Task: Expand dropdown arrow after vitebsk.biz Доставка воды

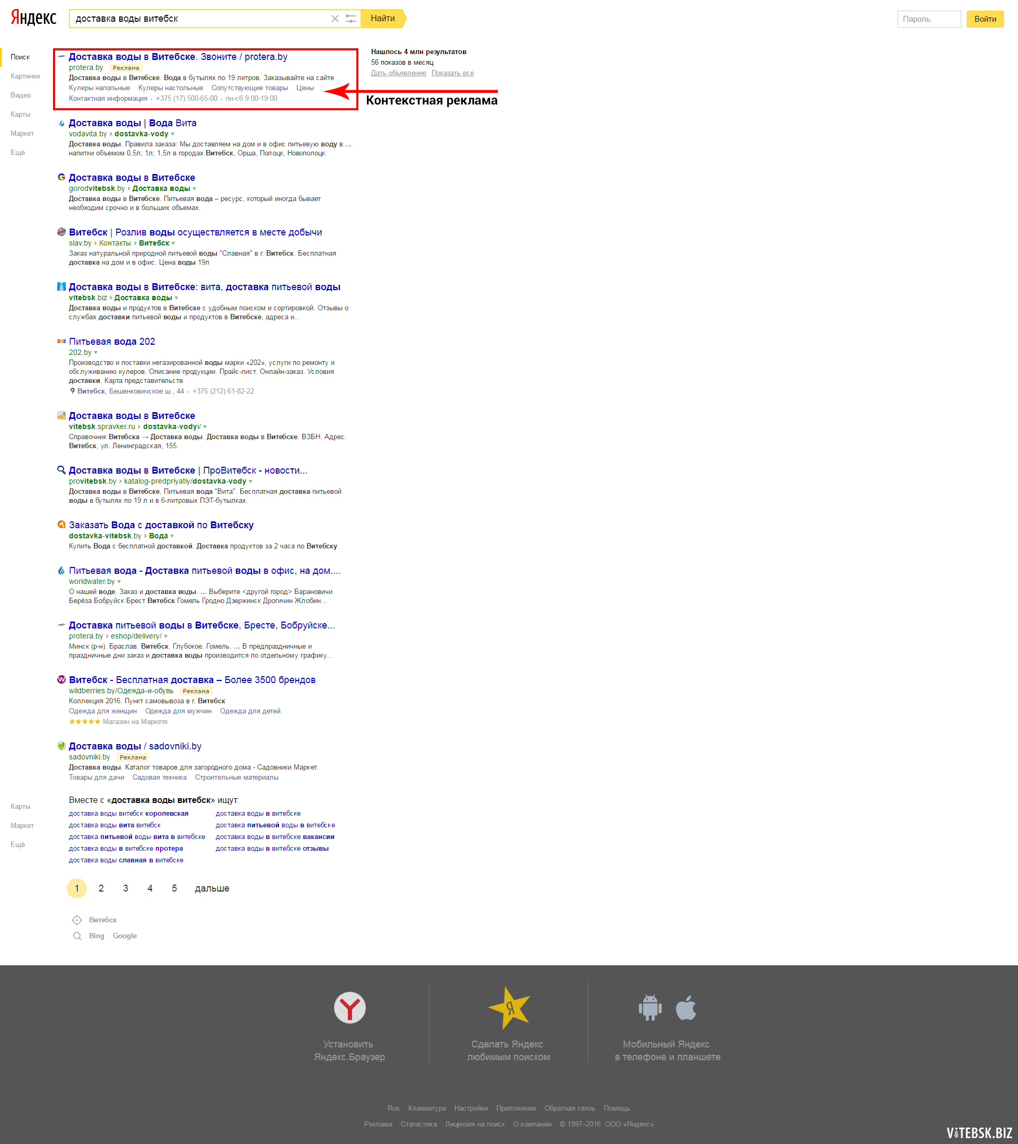Action: [x=176, y=298]
